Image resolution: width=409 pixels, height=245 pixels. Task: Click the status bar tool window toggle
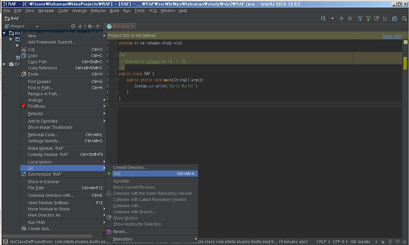(x=6, y=242)
